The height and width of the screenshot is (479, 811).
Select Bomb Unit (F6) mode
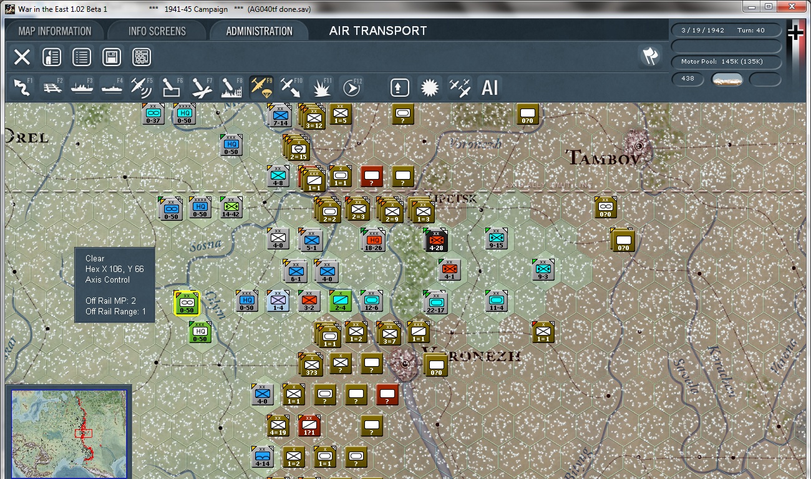click(172, 88)
